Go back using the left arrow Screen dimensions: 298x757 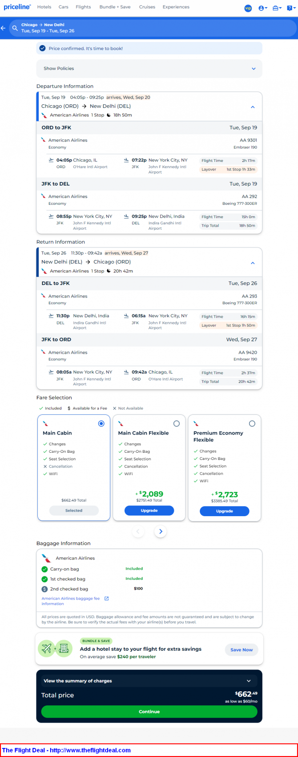(3, 28)
